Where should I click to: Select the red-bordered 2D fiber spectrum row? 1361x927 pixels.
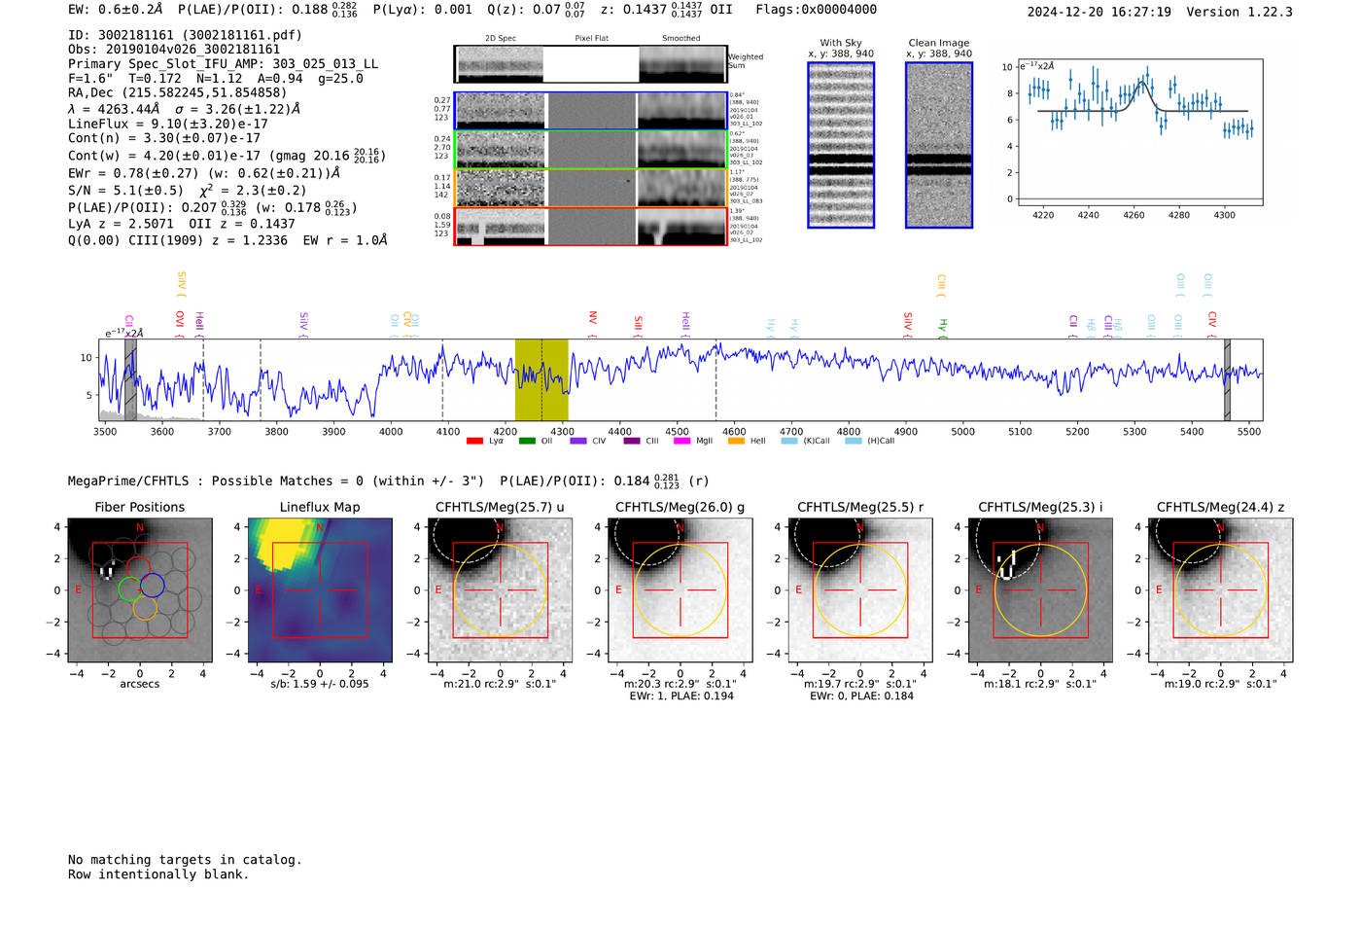pos(591,226)
